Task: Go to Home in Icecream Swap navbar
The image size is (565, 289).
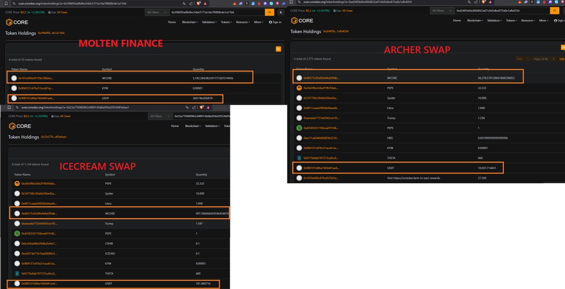Action: [x=175, y=126]
